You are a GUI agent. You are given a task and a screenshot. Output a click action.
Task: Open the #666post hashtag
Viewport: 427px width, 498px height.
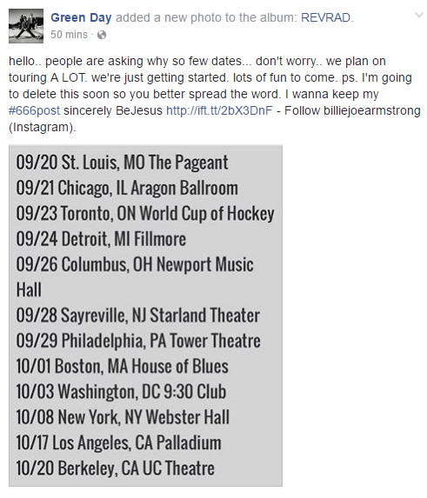pyautogui.click(x=34, y=110)
